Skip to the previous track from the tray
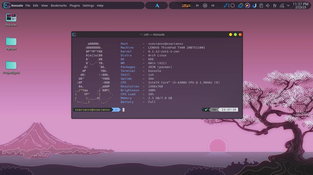The image size is (313, 175). pos(197,5)
